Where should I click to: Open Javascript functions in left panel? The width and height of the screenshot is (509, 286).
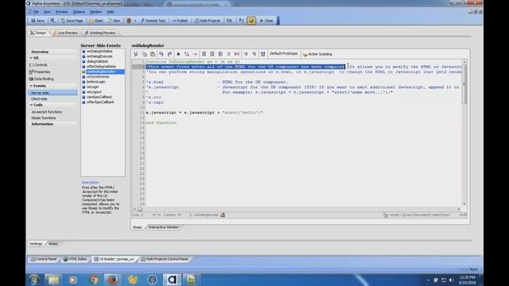[46, 112]
